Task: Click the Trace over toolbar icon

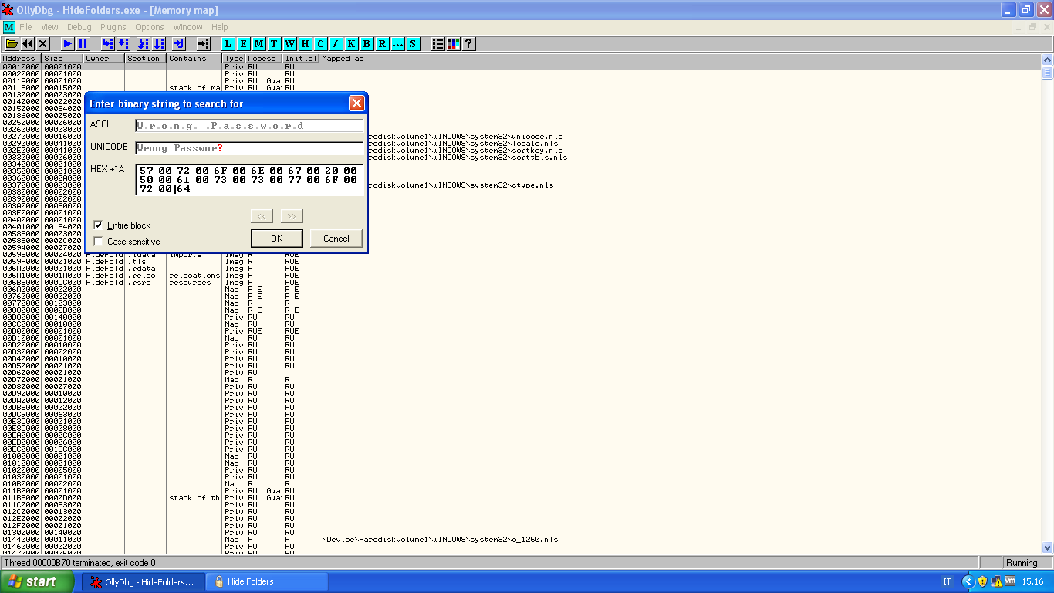Action: [x=158, y=44]
